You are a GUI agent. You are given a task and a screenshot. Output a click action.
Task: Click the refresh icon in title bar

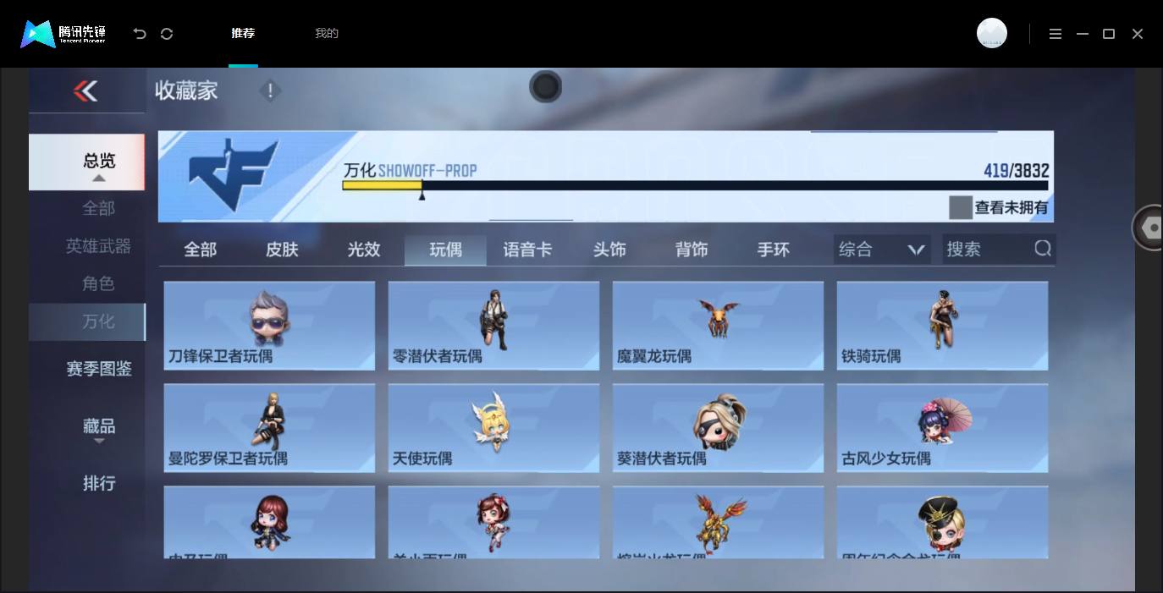[167, 34]
